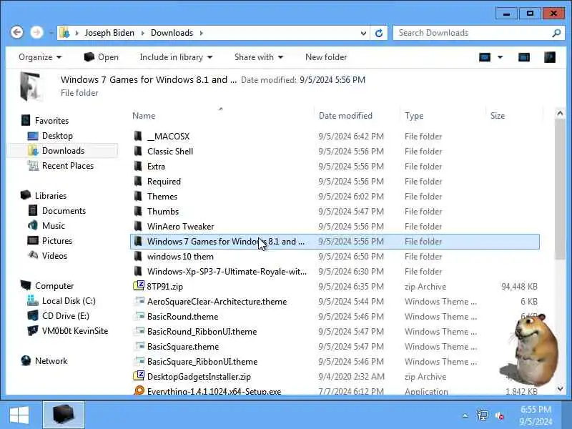Screen dimensions: 572x429
Task: Sort by the Name column header
Action: (x=144, y=116)
